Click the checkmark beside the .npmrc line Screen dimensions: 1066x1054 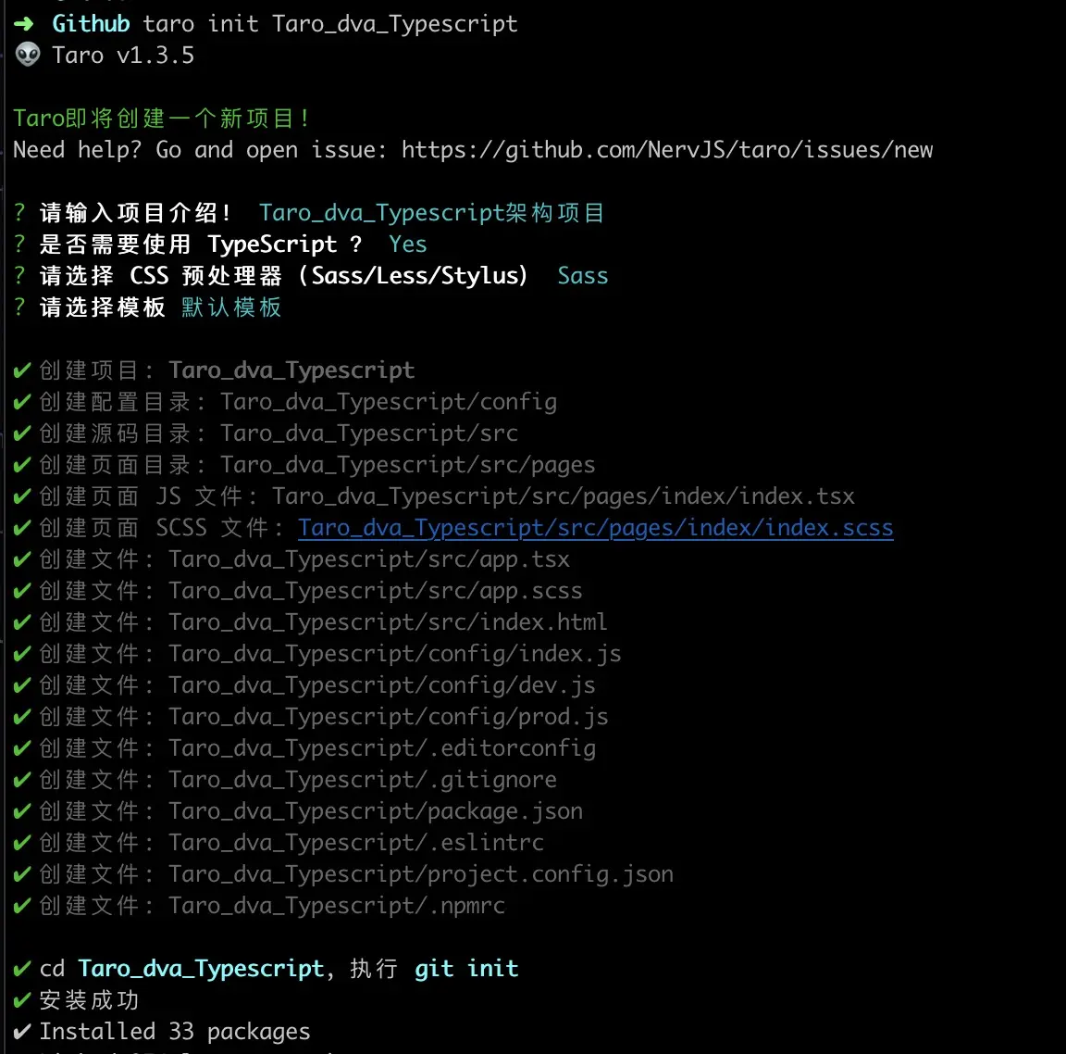tap(22, 906)
